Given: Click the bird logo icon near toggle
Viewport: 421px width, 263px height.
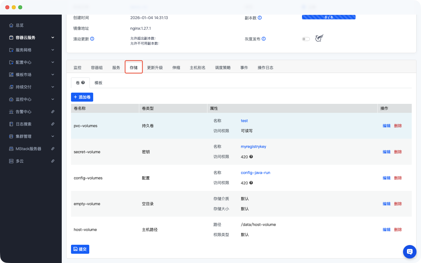Looking at the screenshot, I should pyautogui.click(x=319, y=38).
